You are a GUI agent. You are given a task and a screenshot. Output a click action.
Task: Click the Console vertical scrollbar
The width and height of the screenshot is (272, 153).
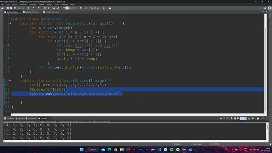click(x=267, y=131)
